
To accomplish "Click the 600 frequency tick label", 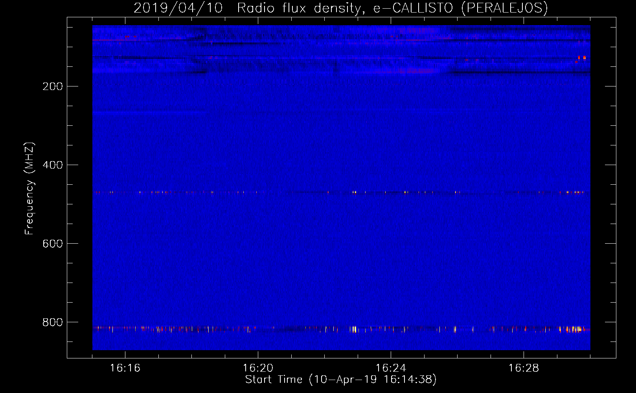I will pos(53,244).
